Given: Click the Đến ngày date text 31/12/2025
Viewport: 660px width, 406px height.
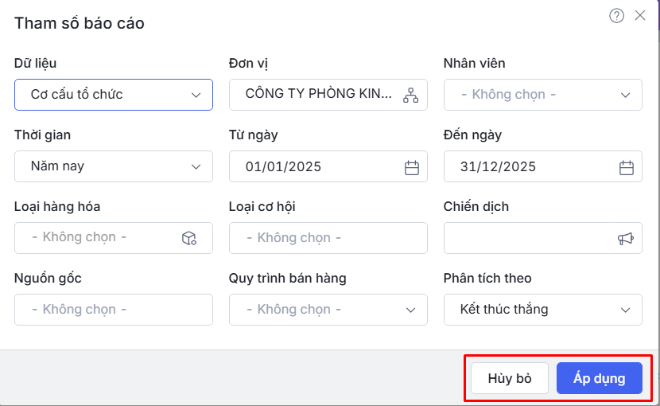Looking at the screenshot, I should (499, 167).
